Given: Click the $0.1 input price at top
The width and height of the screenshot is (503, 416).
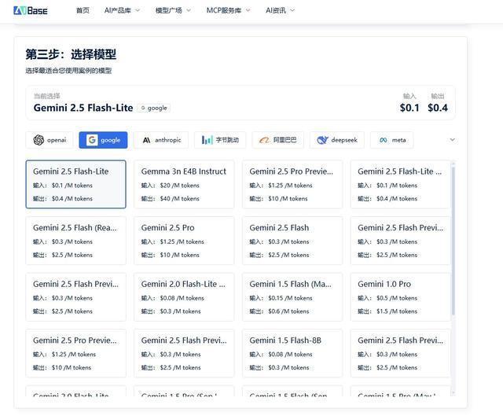Looking at the screenshot, I should click(409, 108).
